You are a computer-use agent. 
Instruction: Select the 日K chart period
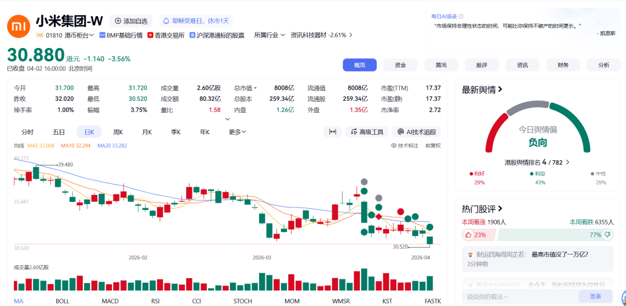(x=89, y=132)
